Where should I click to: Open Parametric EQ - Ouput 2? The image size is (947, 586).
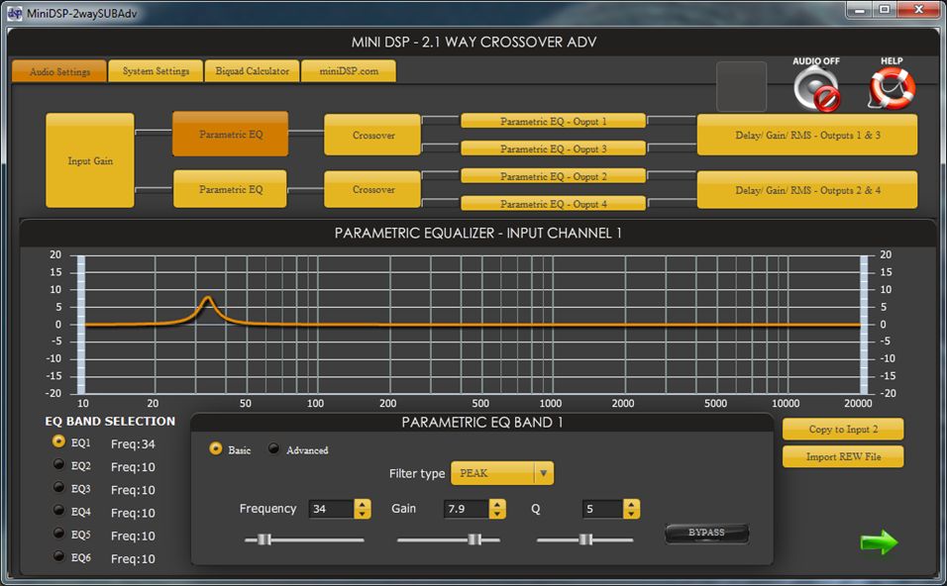553,176
